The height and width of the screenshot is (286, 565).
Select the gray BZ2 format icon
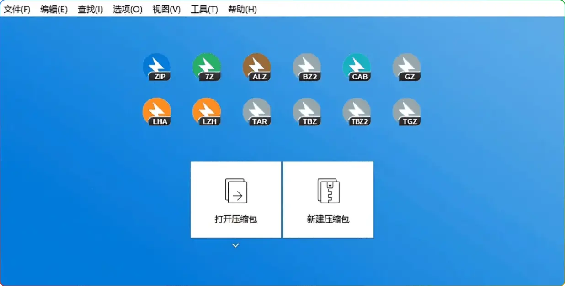click(x=307, y=67)
